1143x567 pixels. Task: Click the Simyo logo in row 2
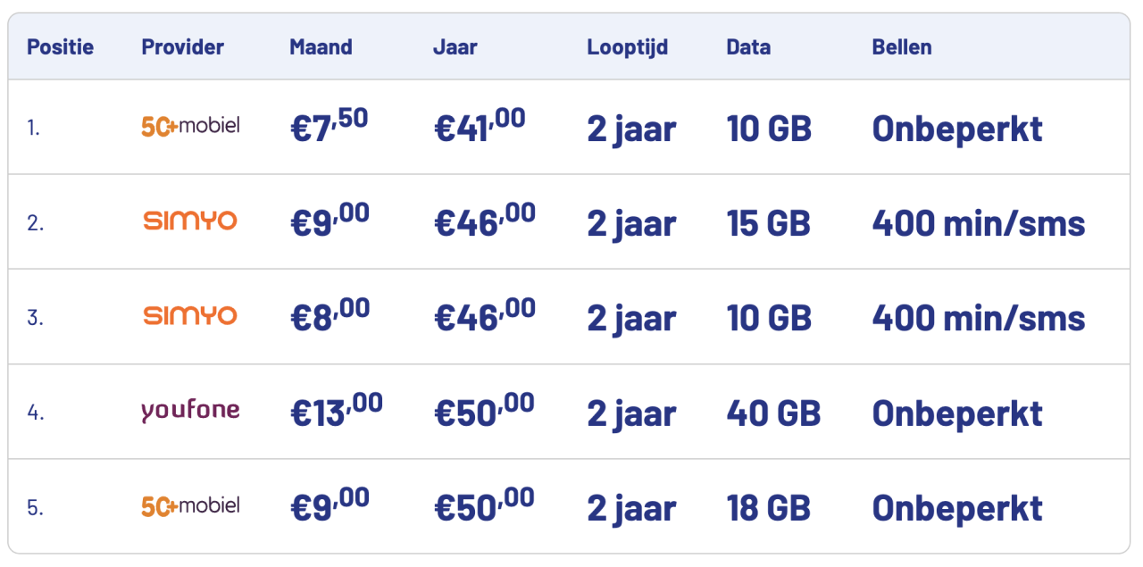click(190, 221)
